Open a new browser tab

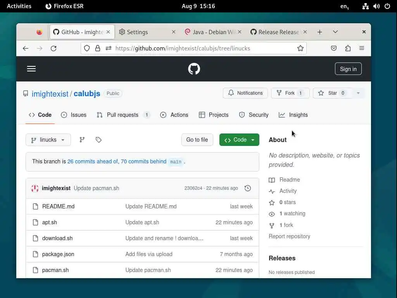319,32
